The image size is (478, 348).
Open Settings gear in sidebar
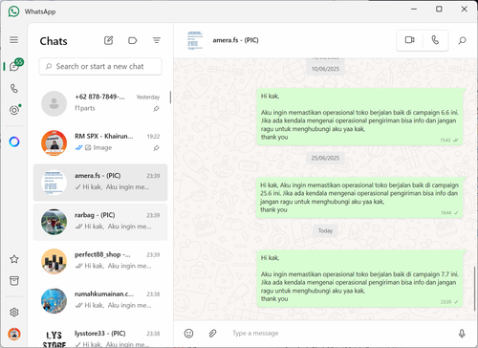[x=14, y=313]
